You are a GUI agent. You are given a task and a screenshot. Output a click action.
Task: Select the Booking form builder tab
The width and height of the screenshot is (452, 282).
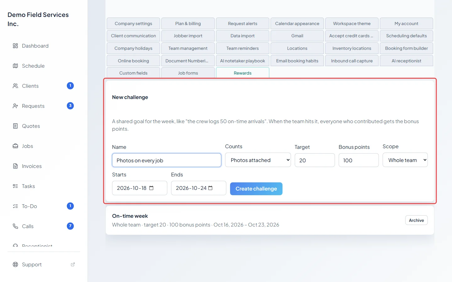[x=406, y=48]
